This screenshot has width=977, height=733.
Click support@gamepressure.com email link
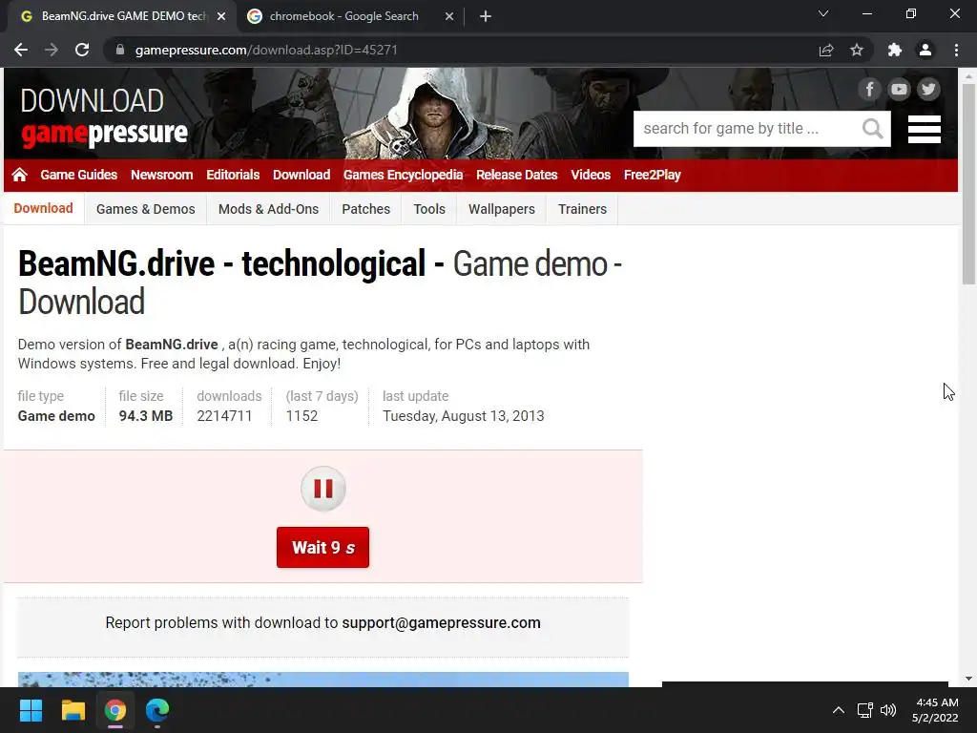click(x=441, y=622)
